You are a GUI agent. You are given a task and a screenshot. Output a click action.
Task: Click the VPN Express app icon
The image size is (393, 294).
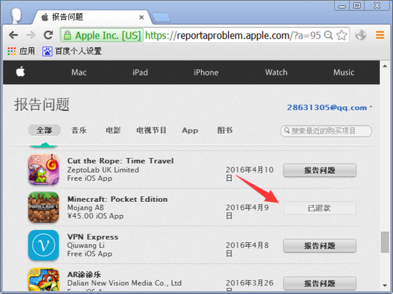tap(44, 245)
